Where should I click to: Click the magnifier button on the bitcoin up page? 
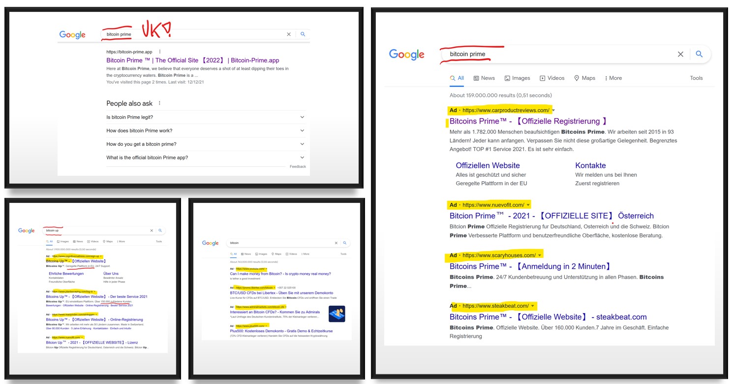pyautogui.click(x=160, y=230)
